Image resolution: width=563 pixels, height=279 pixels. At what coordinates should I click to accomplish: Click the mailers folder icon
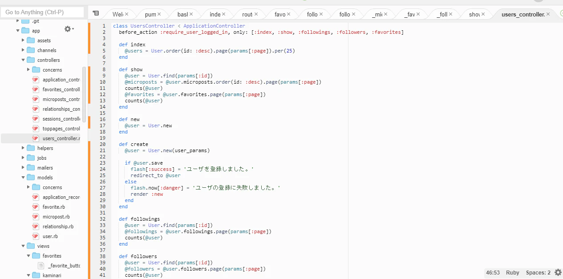30,168
